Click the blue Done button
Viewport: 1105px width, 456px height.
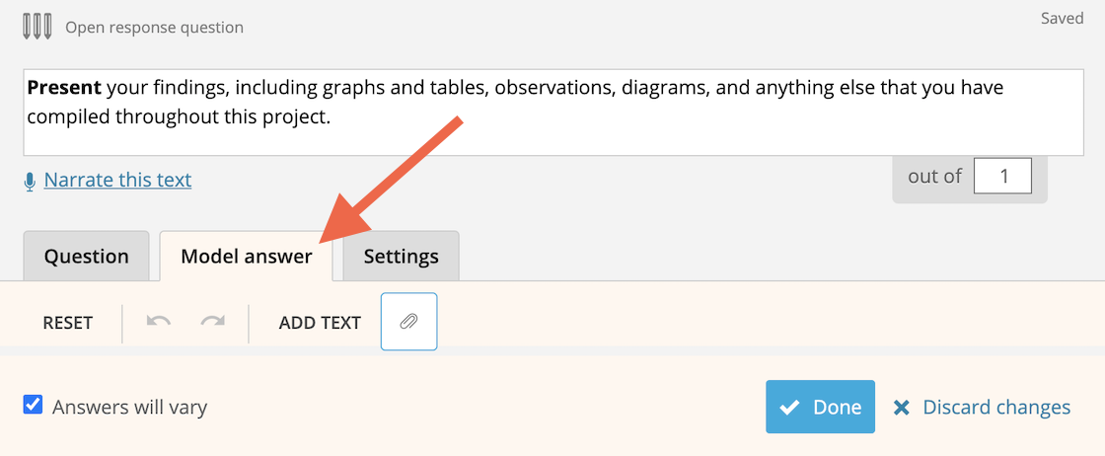coord(820,407)
